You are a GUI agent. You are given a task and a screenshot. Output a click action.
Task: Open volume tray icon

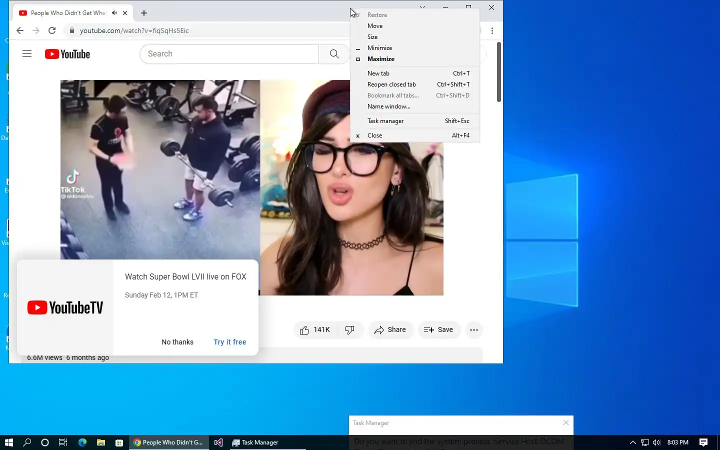point(656,442)
